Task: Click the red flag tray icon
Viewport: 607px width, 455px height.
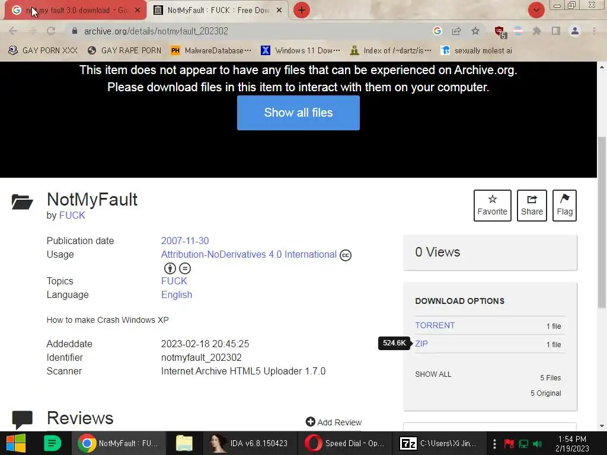Action: click(x=509, y=443)
